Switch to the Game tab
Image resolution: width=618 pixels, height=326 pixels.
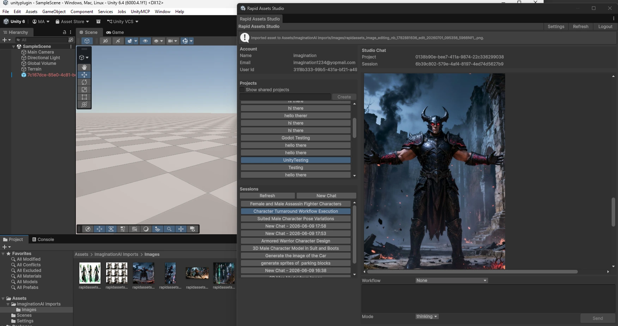pos(115,32)
